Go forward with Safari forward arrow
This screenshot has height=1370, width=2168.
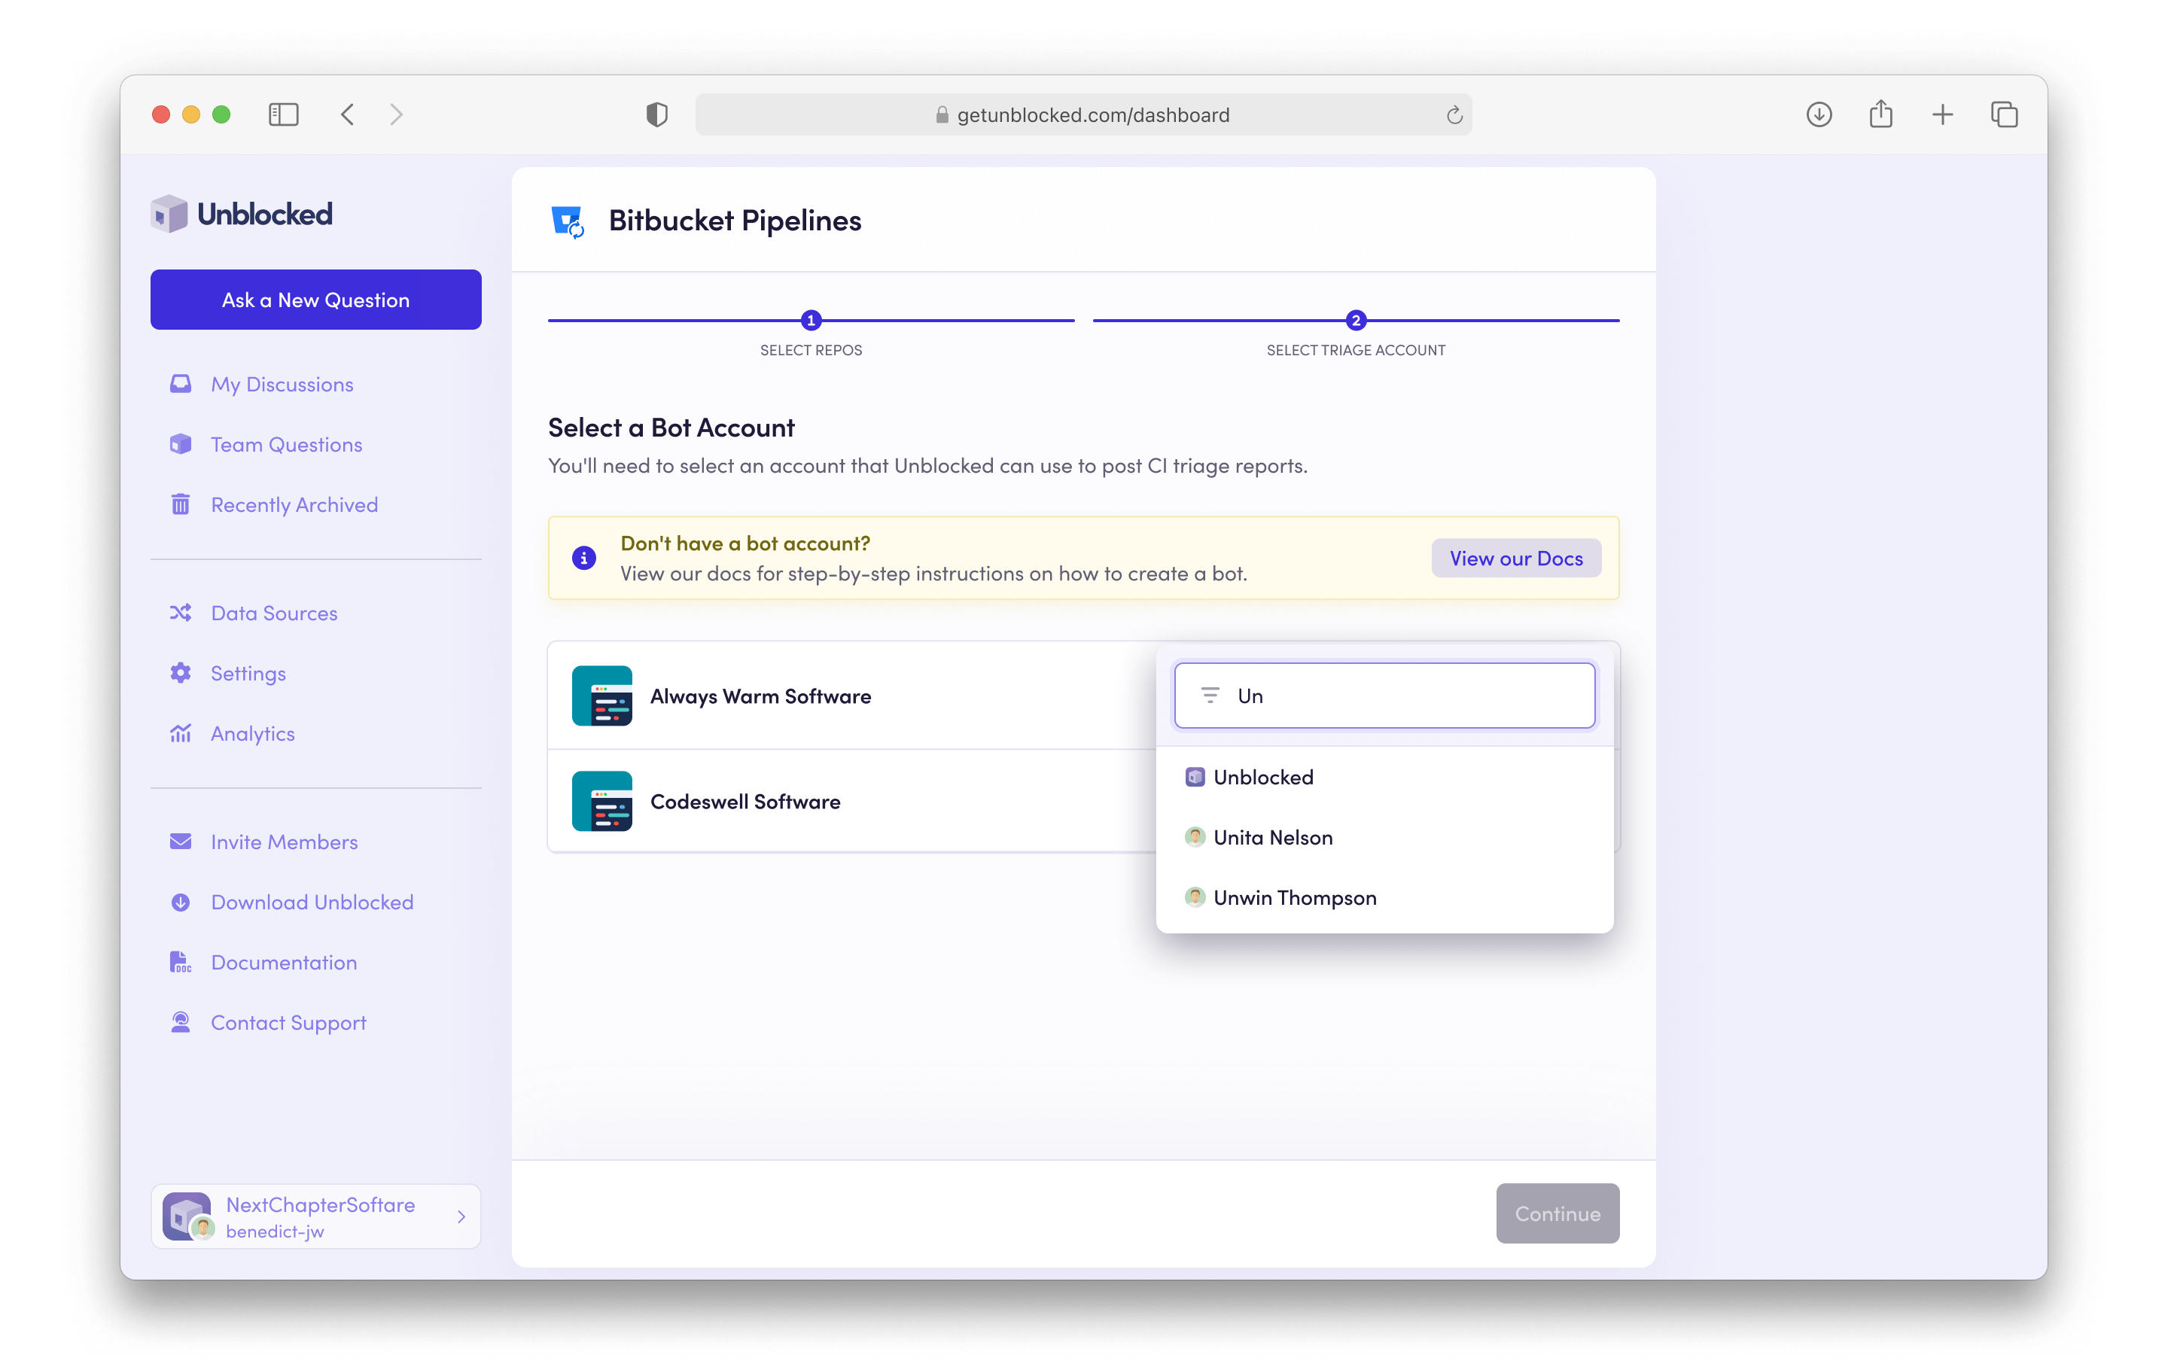click(396, 114)
